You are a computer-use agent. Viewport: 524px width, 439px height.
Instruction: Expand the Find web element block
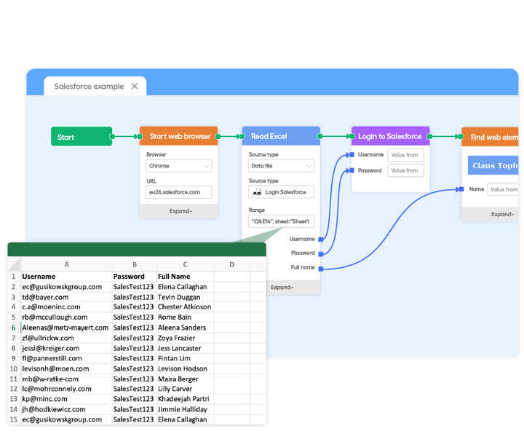pos(503,214)
